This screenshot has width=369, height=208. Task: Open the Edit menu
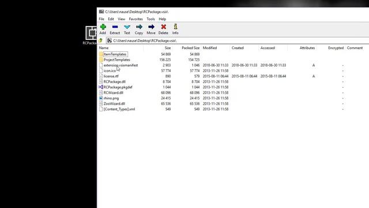(x=111, y=19)
